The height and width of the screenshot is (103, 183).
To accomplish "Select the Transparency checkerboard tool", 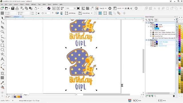I will coord(2,78).
